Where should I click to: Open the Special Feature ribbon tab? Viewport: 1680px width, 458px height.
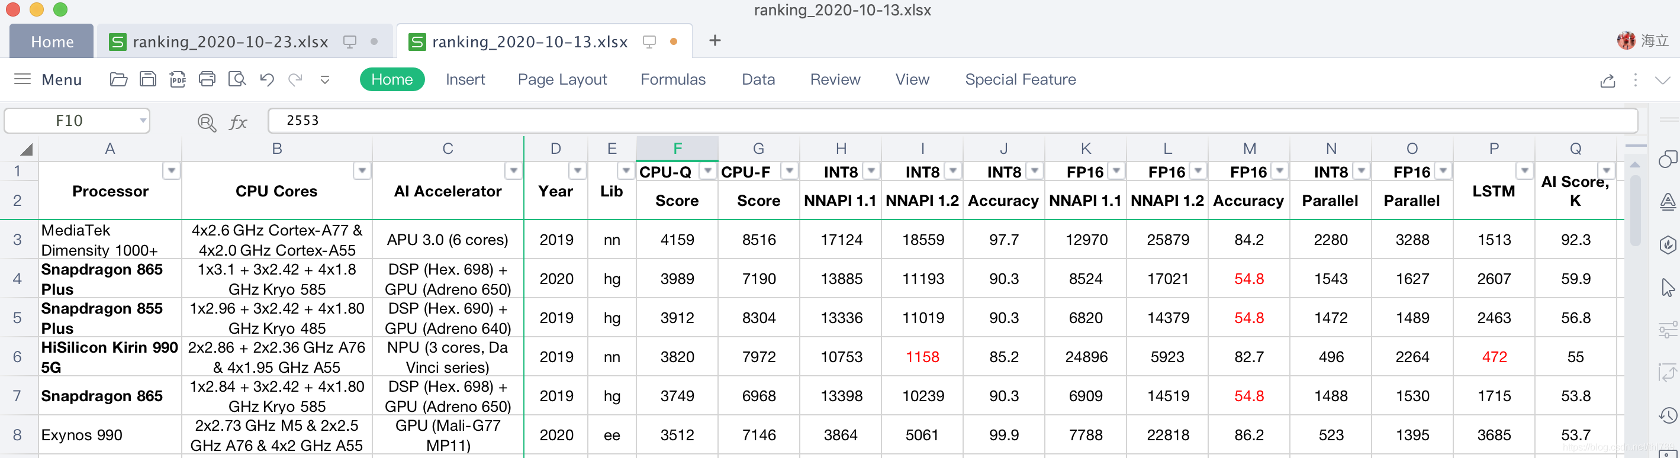1021,79
